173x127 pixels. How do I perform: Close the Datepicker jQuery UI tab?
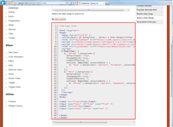coord(104,3)
